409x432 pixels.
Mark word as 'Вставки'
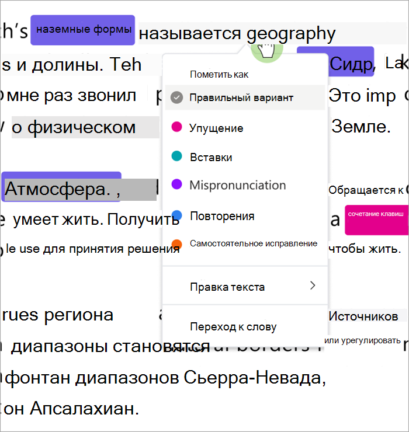click(x=211, y=157)
